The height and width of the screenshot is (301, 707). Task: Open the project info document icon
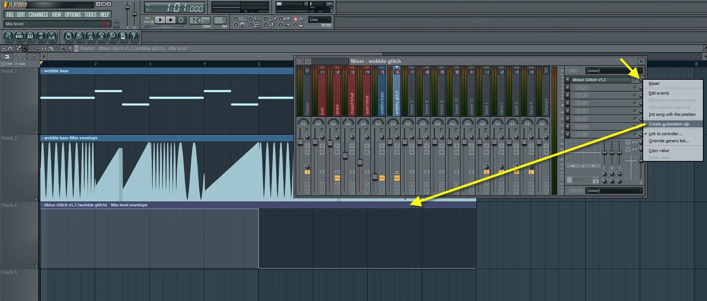(122, 36)
